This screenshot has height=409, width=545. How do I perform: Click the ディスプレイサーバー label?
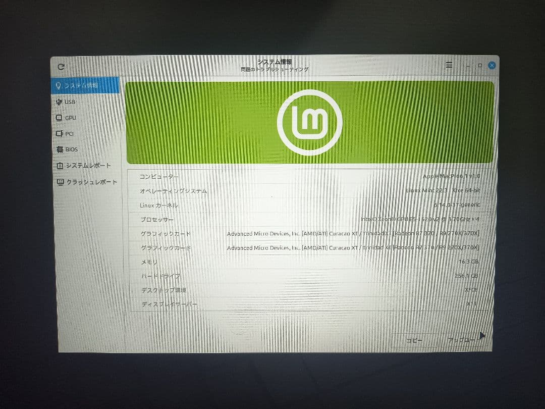pyautogui.click(x=169, y=304)
